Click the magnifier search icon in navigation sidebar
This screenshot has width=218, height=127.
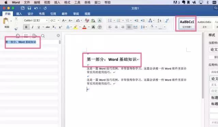pos(43,36)
